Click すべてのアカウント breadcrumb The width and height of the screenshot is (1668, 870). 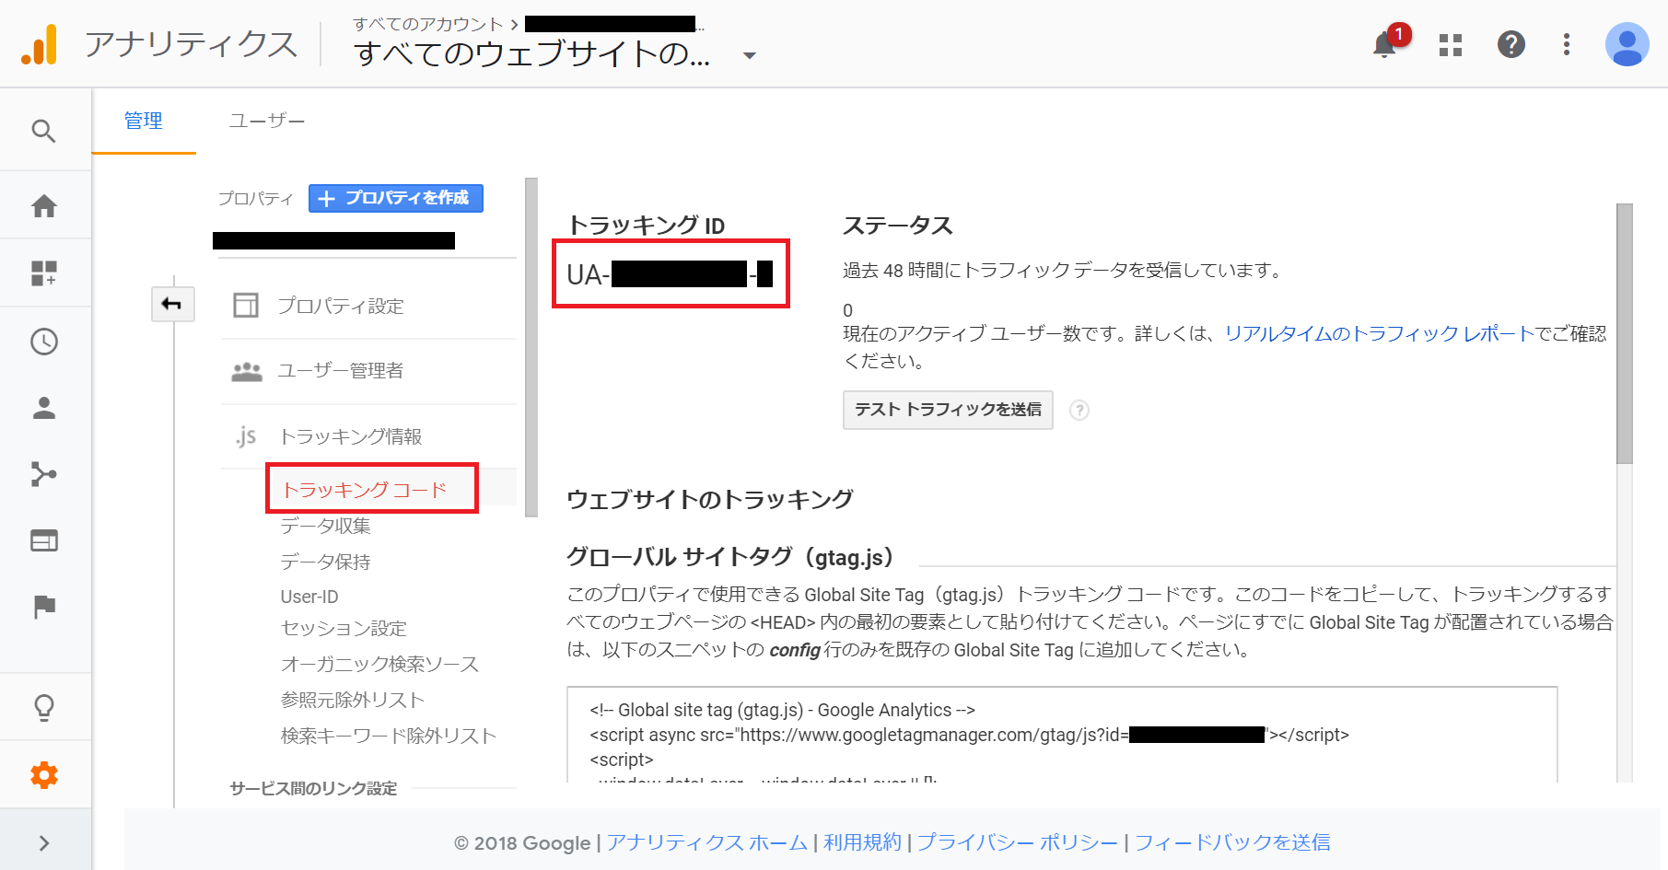(428, 24)
